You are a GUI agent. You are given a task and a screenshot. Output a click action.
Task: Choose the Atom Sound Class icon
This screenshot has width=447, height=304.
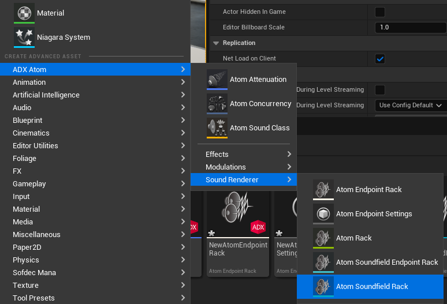tap(217, 127)
